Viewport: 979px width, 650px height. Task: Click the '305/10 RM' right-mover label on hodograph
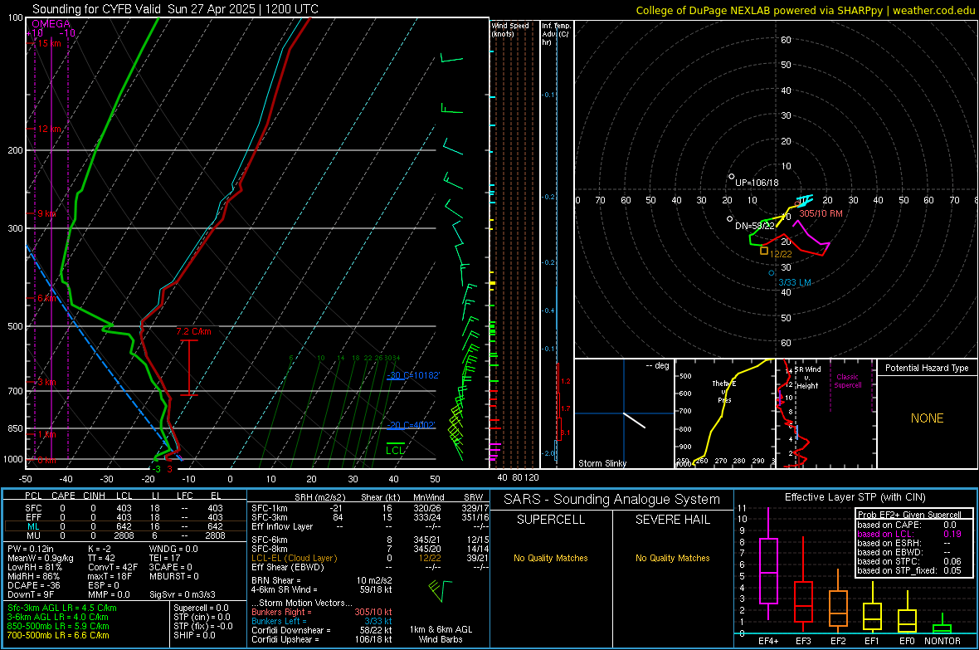pyautogui.click(x=821, y=213)
